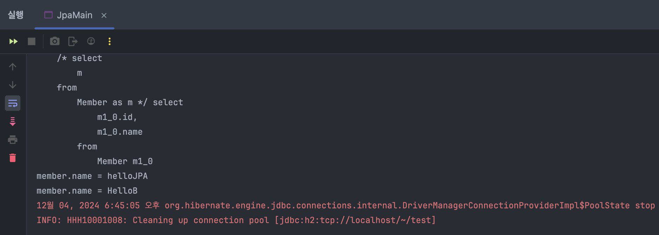Image resolution: width=659 pixels, height=235 pixels.
Task: Click the HHH10001008 INFO log line
Action: coord(236,220)
